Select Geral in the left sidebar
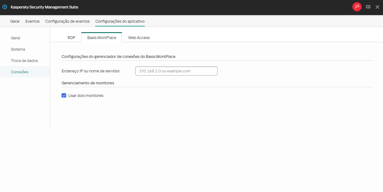This screenshot has height=192, width=383. coord(15,38)
